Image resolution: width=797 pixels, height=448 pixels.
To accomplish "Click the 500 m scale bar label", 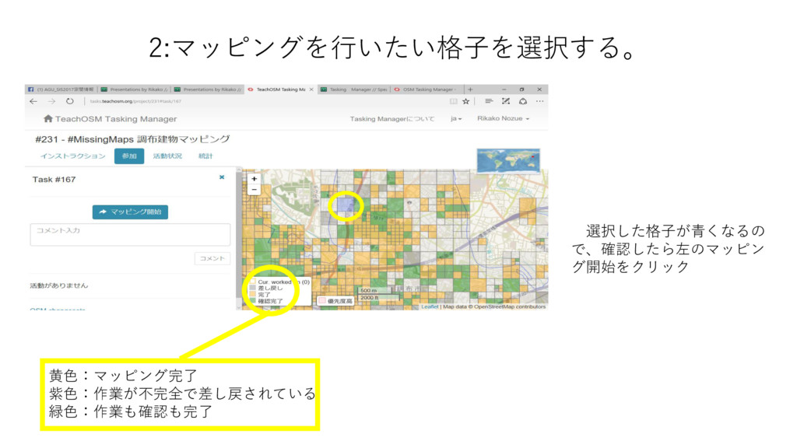I will (x=369, y=291).
